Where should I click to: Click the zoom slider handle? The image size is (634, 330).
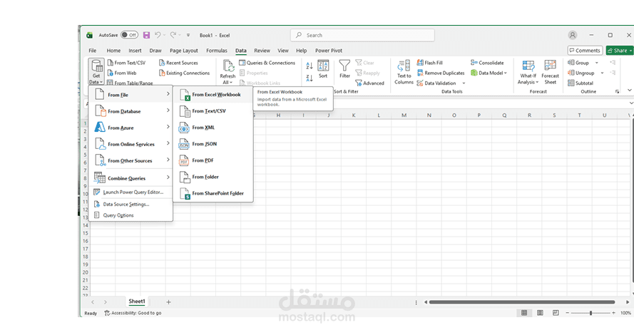click(590, 313)
